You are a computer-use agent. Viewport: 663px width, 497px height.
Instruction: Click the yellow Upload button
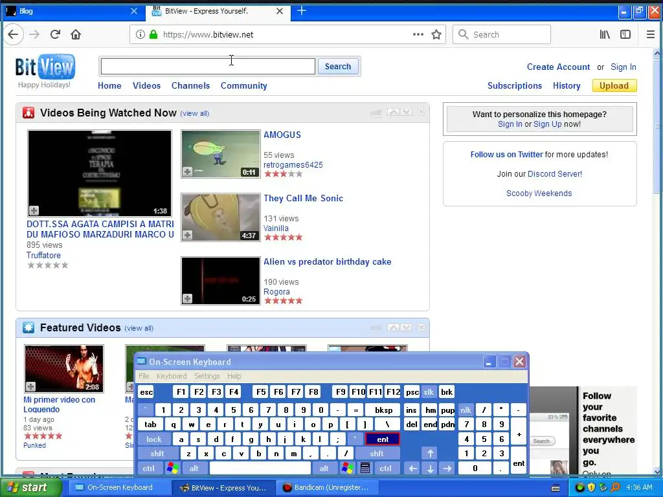click(614, 86)
